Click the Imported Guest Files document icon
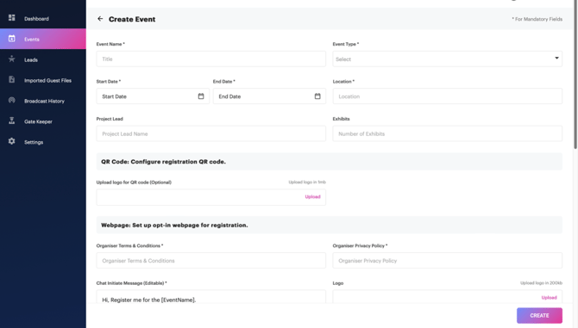This screenshot has height=328, width=578. 12,79
